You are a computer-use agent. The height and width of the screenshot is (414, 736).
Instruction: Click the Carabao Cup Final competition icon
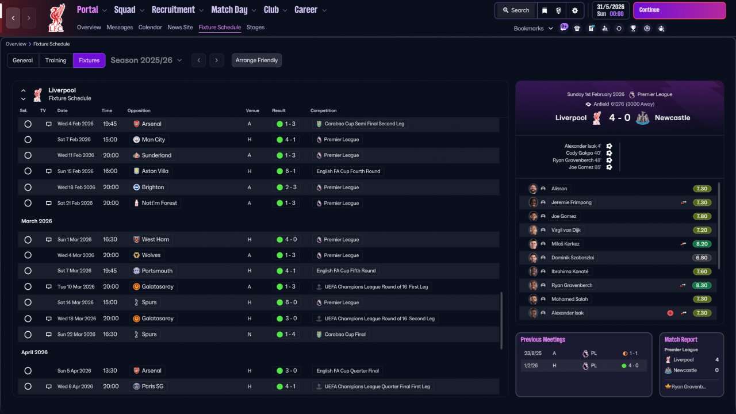319,334
